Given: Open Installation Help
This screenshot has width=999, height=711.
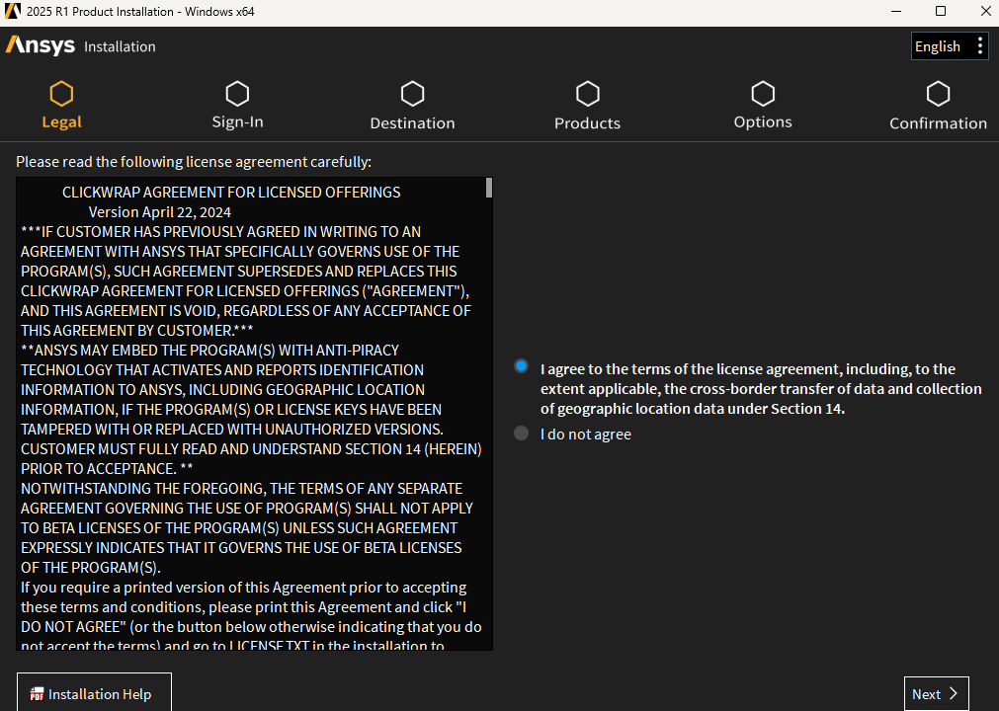Looking at the screenshot, I should coord(94,692).
